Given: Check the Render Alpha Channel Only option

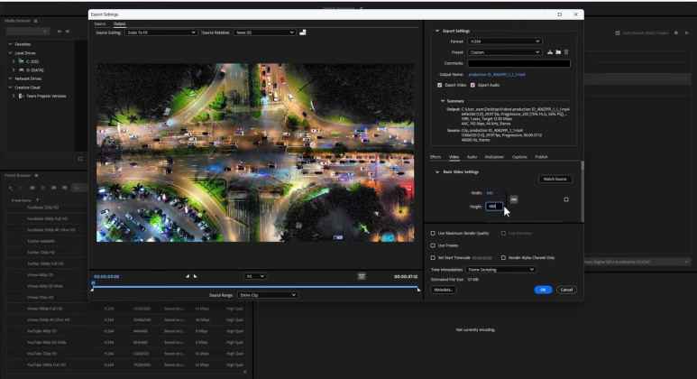Looking at the screenshot, I should coord(503,257).
